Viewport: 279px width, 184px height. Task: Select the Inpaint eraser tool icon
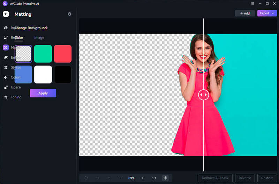coord(6,28)
